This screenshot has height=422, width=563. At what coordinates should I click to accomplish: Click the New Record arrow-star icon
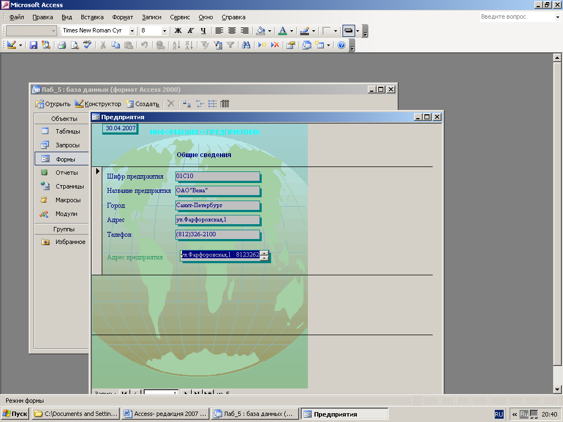click(x=262, y=45)
